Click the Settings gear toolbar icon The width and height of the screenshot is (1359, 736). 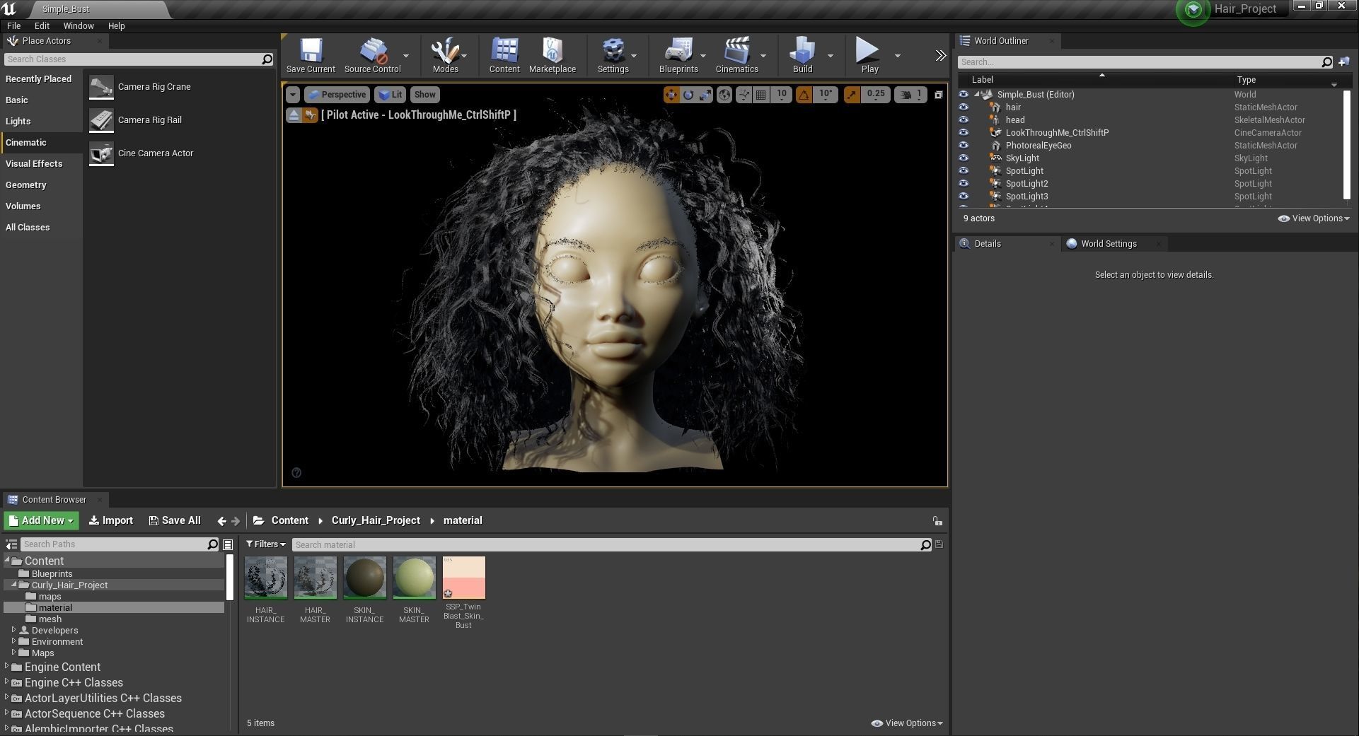tap(613, 55)
